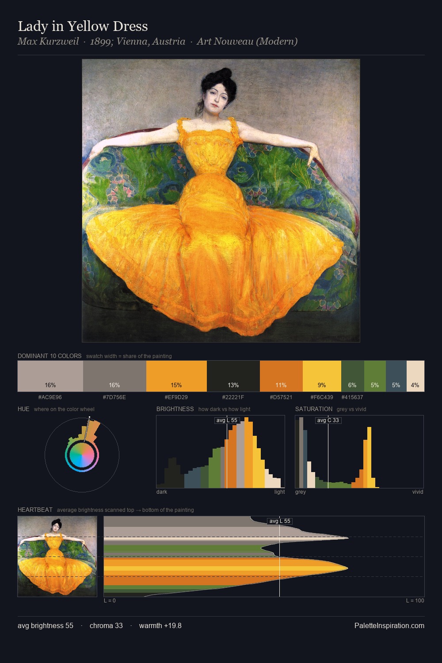442x663 pixels.
Task: Click the 'avg L 55' label in Heartbeat
Action: pyautogui.click(x=280, y=521)
